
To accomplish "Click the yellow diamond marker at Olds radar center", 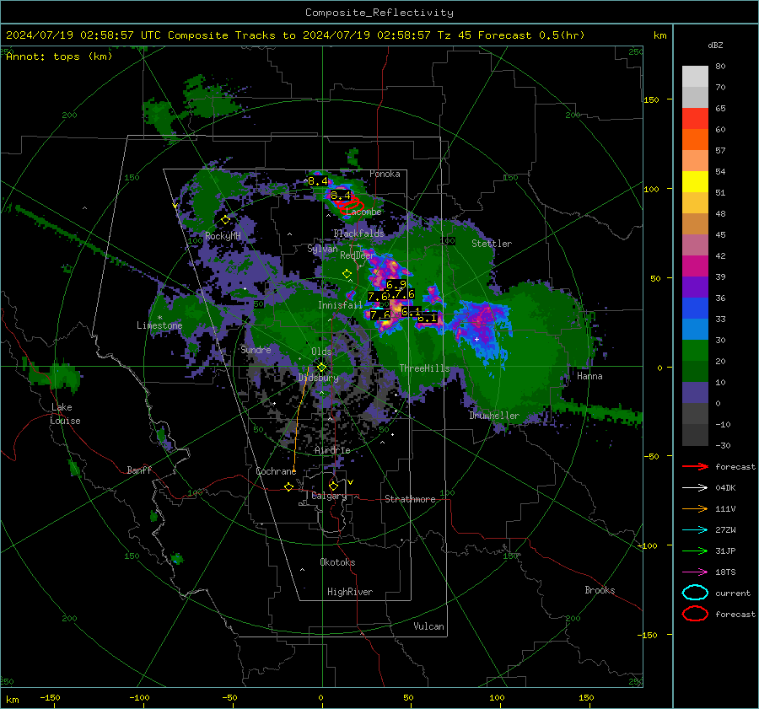I will 321,368.
